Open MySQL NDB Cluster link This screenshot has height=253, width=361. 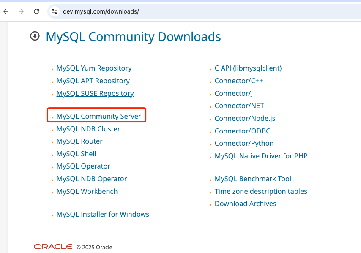point(88,129)
